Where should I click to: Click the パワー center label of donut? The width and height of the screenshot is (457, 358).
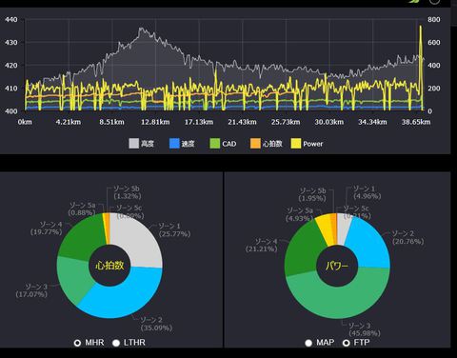(x=337, y=266)
